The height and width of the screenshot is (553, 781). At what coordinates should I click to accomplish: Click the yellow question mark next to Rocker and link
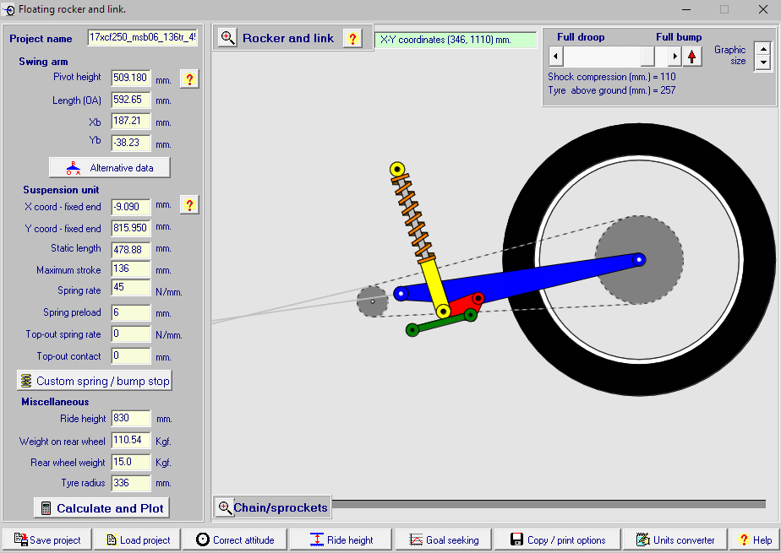[352, 38]
